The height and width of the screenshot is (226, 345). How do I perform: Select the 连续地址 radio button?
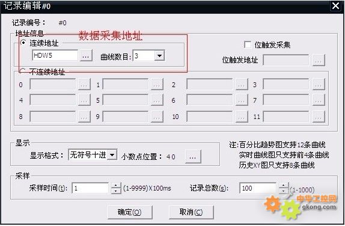[23, 43]
